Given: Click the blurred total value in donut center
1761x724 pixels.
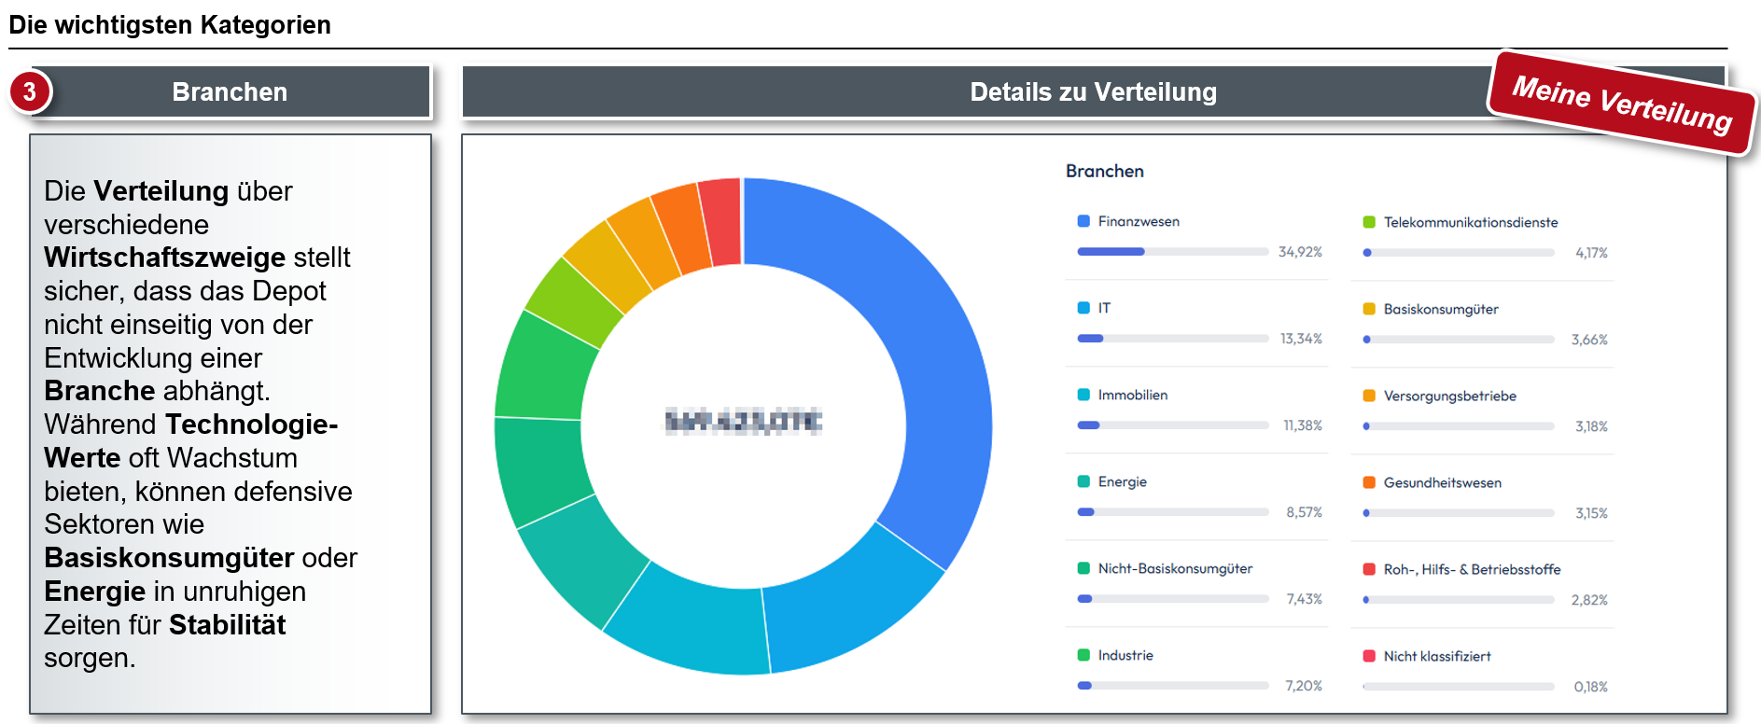Looking at the screenshot, I should [743, 422].
